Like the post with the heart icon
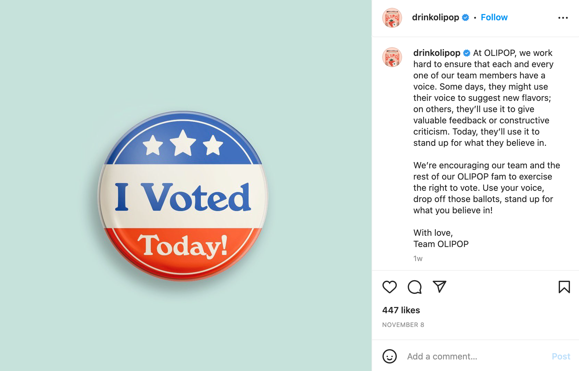Viewport: 579px width, 371px height. pyautogui.click(x=389, y=287)
